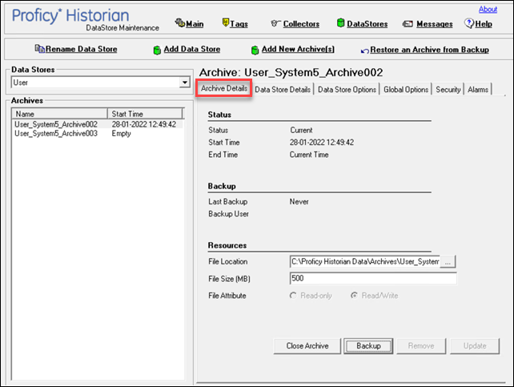This screenshot has height=387, width=514.
Task: Click Restore an Archive from Backup
Action: (x=429, y=50)
